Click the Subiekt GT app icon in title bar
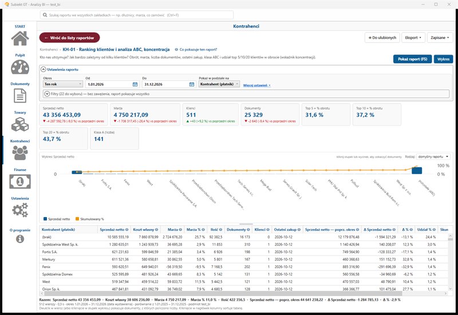Image resolution: width=458 pixels, height=315 pixels. tap(7, 5)
